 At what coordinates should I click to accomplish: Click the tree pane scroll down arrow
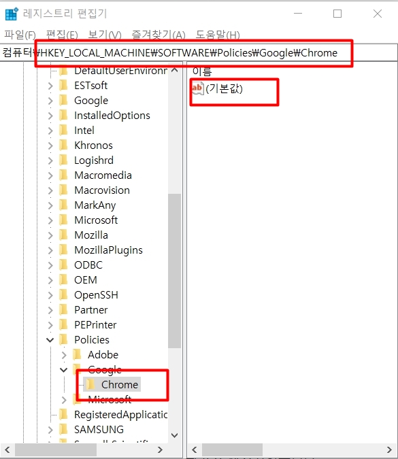click(175, 435)
